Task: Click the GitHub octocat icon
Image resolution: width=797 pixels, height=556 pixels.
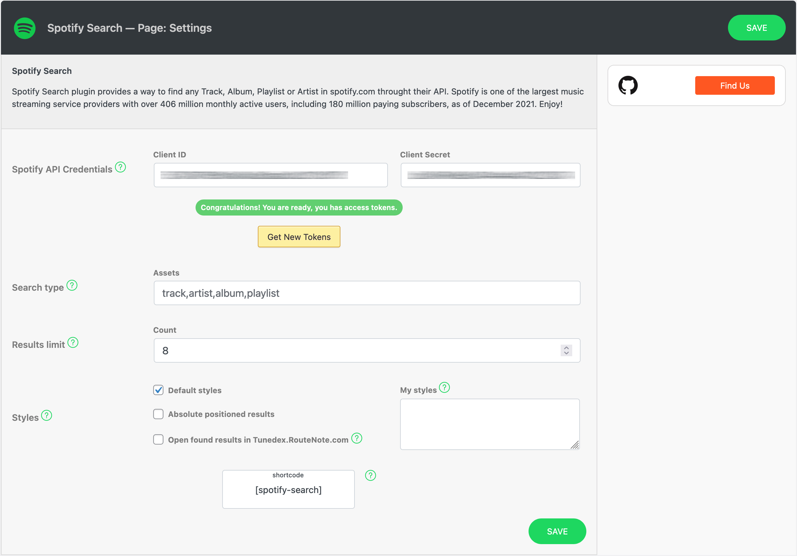Action: coord(627,85)
